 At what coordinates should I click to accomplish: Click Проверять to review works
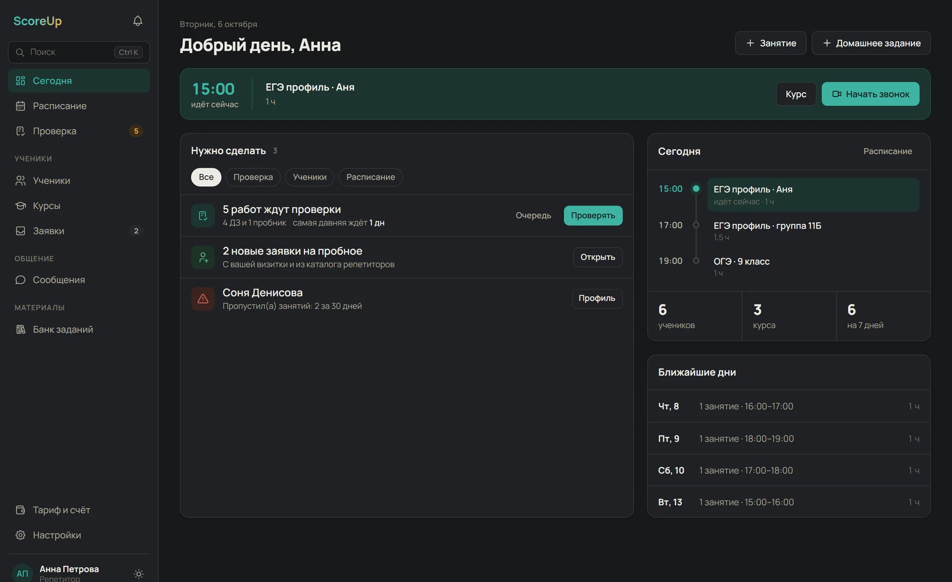point(593,216)
